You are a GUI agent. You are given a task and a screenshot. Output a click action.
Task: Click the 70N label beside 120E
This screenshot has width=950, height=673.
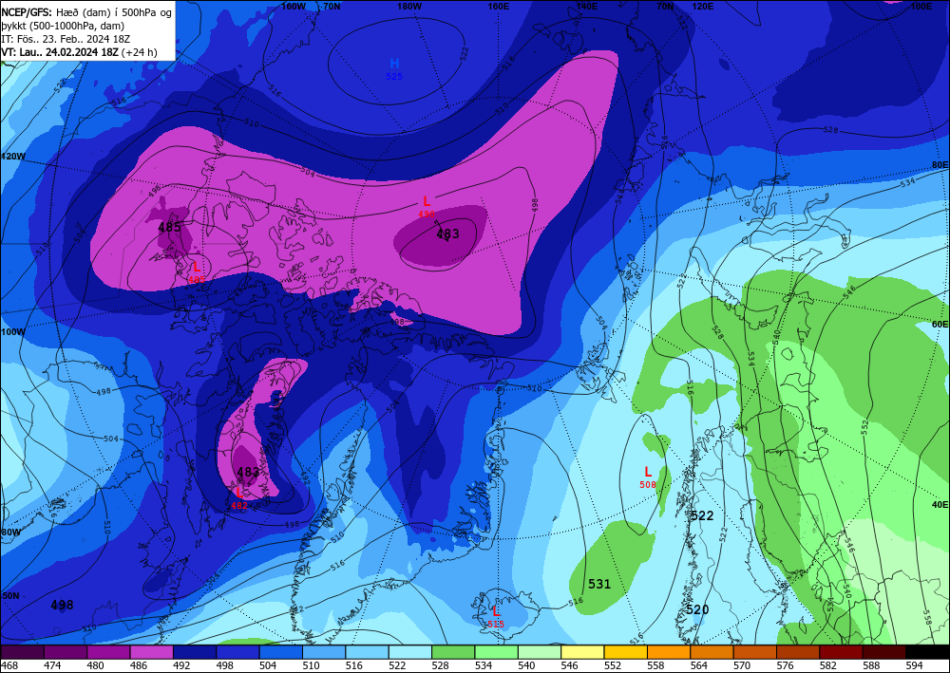coord(665,6)
